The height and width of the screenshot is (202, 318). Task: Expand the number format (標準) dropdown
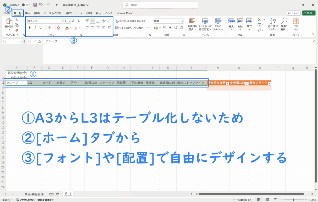coord(182,21)
